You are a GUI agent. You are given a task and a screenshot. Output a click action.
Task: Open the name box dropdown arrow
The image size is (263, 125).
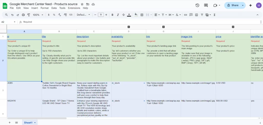pyautogui.click(x=15, y=22)
